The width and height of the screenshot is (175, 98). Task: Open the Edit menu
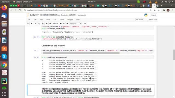point(35,20)
